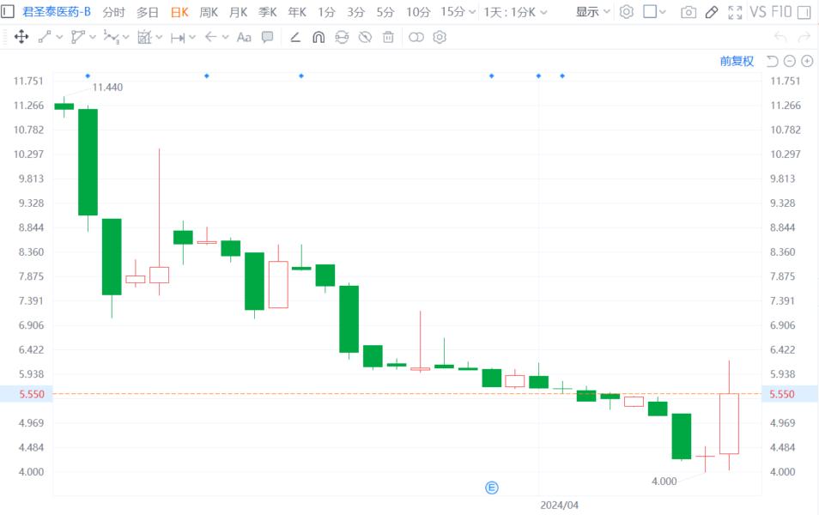Switch to the 季K quarterly tab

pos(268,11)
